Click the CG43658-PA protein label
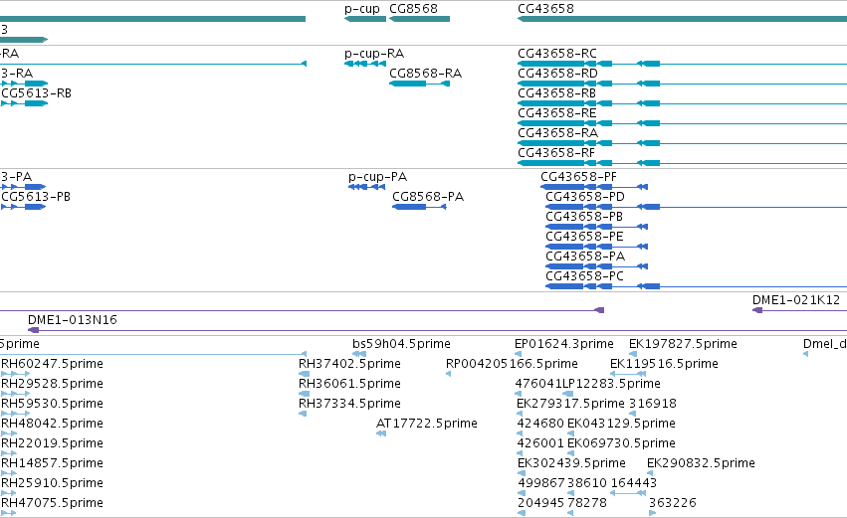 tap(585, 257)
